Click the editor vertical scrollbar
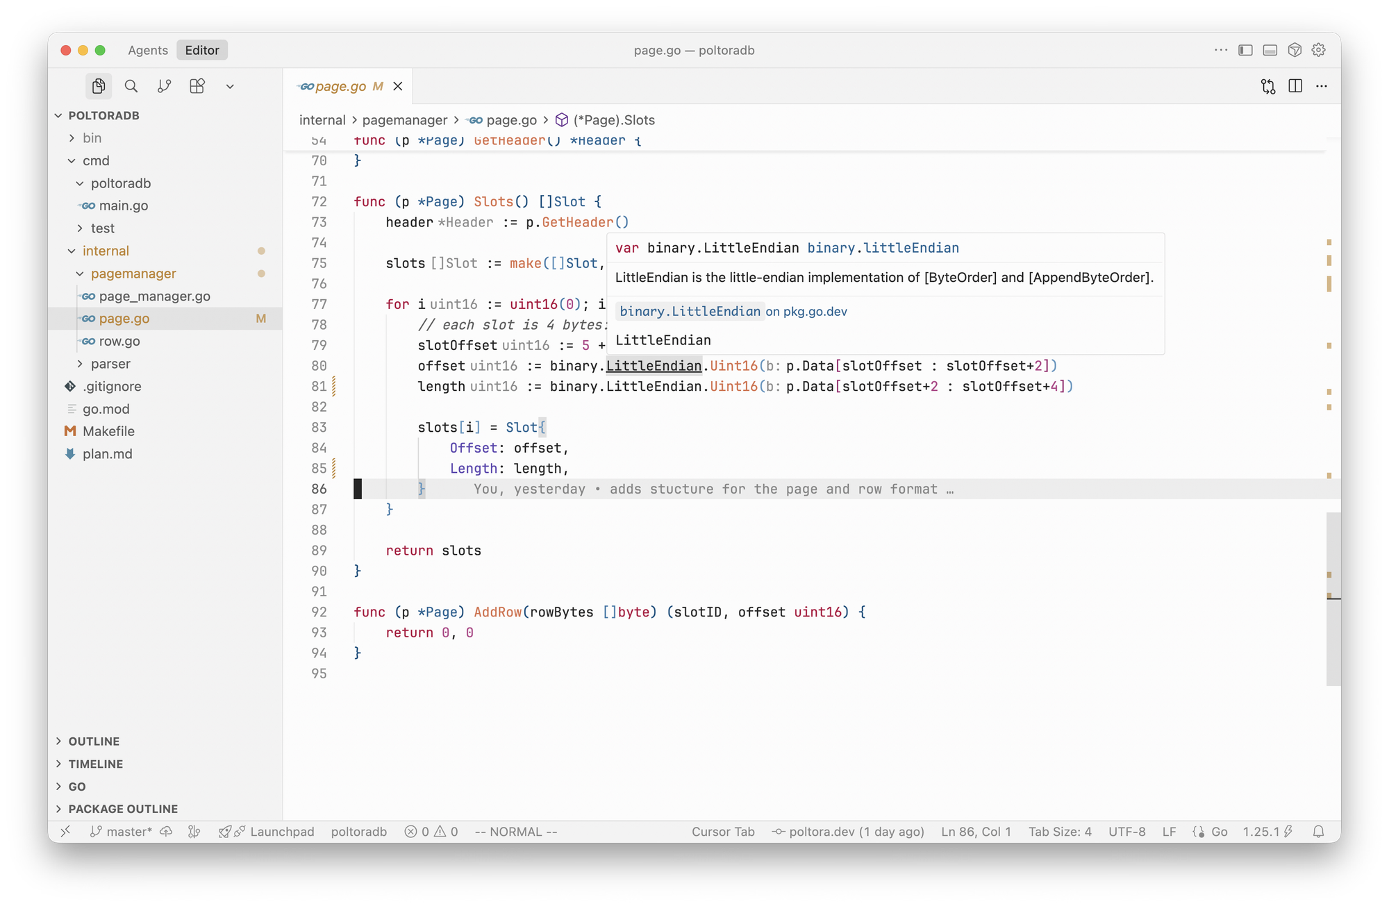Screen dimensions: 1389x906 pos(1333,598)
